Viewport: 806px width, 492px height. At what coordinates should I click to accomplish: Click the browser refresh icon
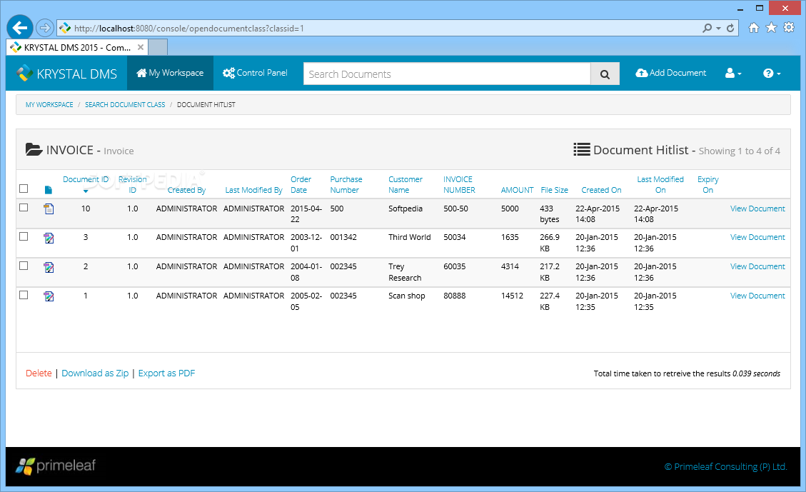(x=730, y=29)
